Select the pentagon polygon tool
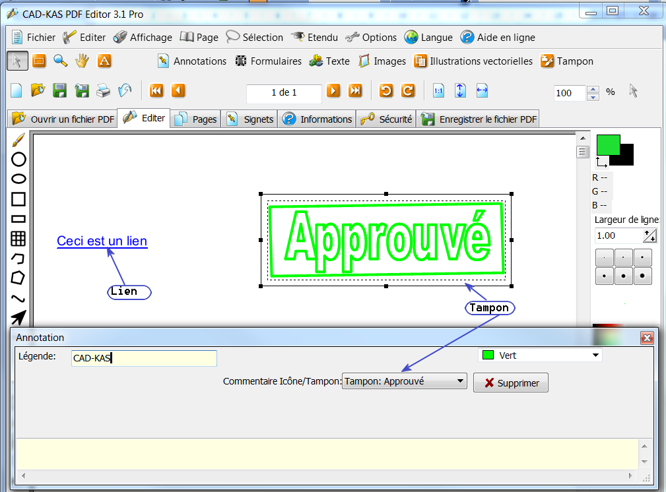The height and width of the screenshot is (492, 666). pyautogui.click(x=18, y=278)
